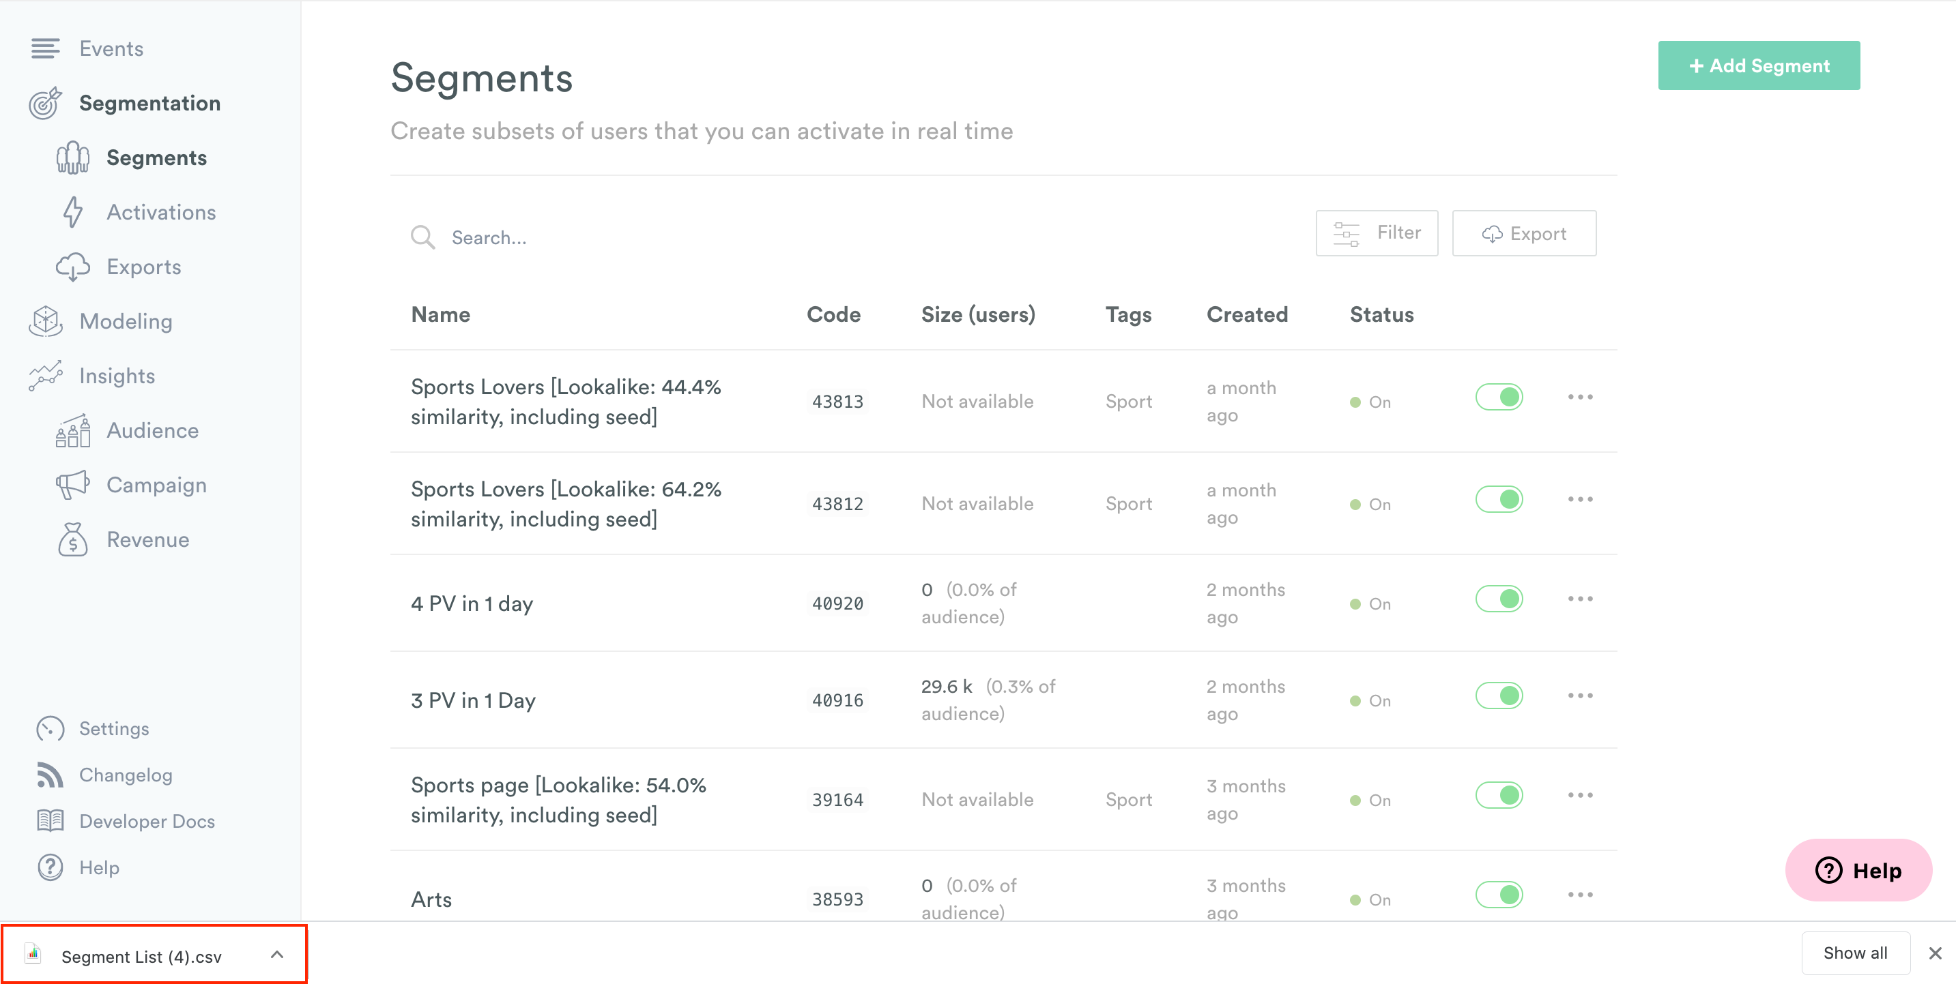Viewport: 1956px width, 986px height.
Task: Open more options for 3 PV in 1 Day
Action: tap(1580, 696)
